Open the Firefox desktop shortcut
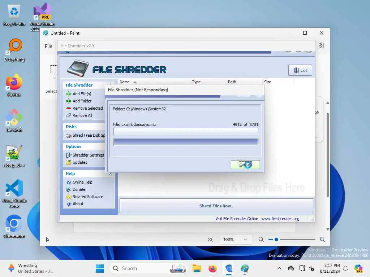 (14, 85)
